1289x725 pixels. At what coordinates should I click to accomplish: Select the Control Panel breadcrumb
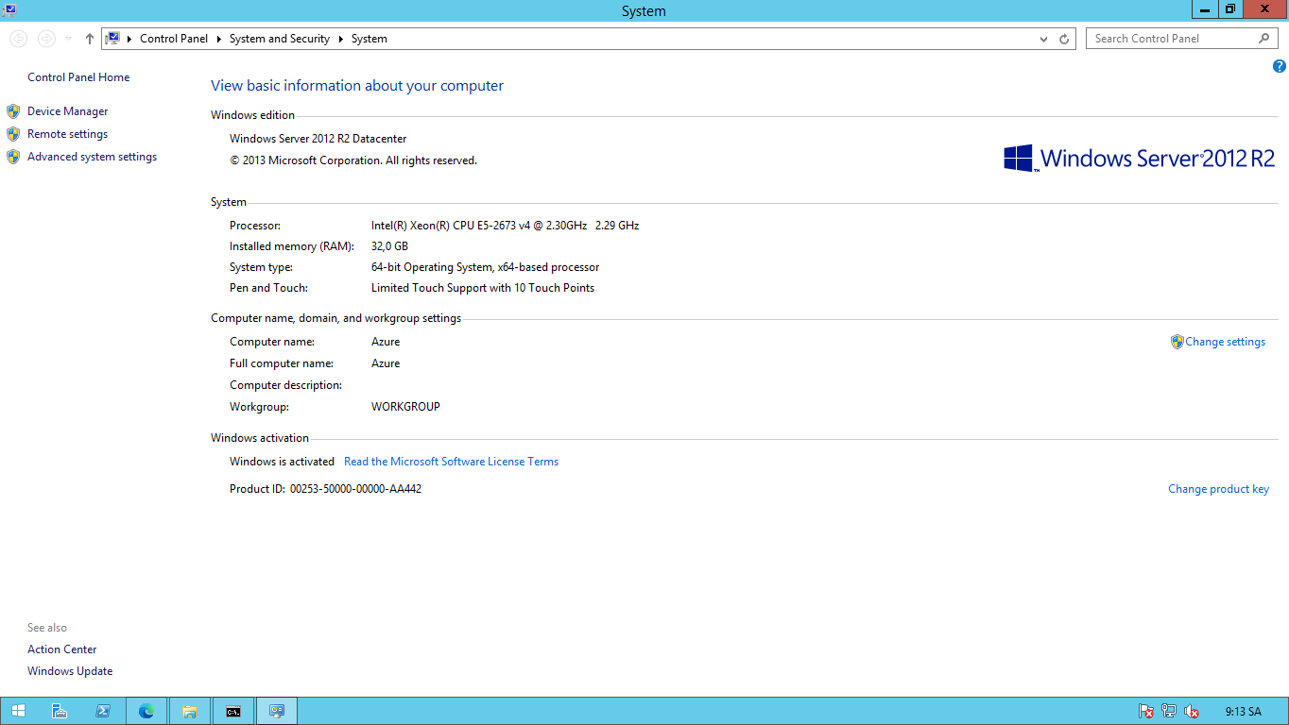click(174, 39)
